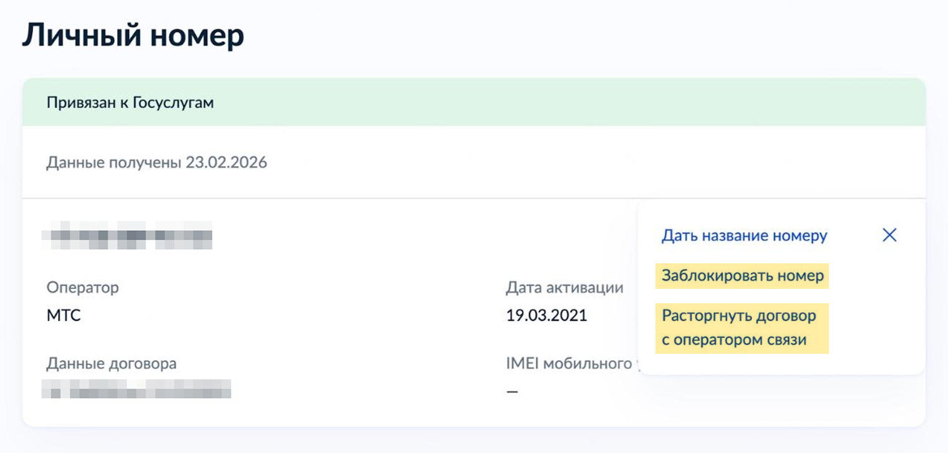
Task: Click the operator name МТС
Action: point(64,315)
